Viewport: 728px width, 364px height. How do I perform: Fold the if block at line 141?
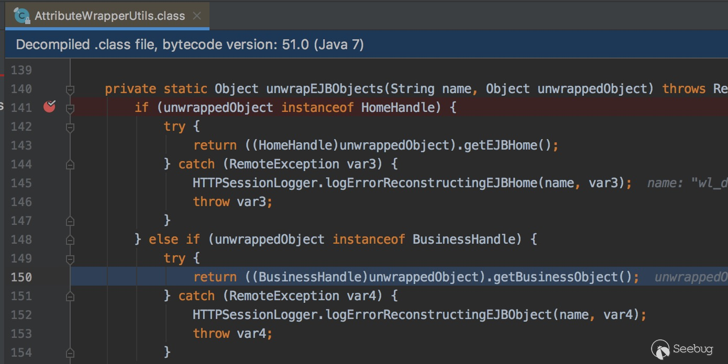tap(70, 108)
